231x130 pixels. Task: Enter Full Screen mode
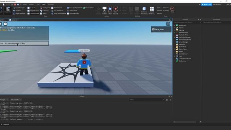[104, 10]
